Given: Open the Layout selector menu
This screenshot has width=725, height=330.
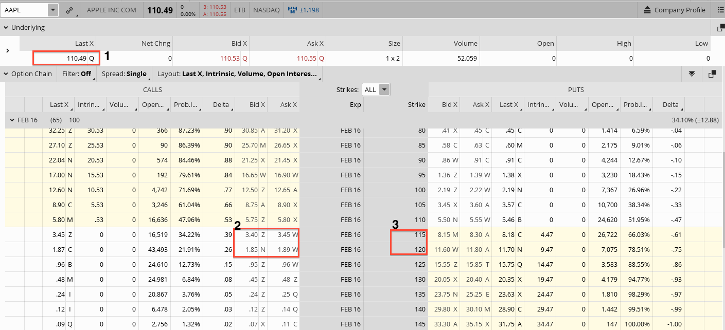Looking at the screenshot, I should (x=237, y=74).
